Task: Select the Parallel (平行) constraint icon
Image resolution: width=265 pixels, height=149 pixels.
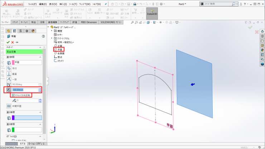Action: click(x=9, y=68)
